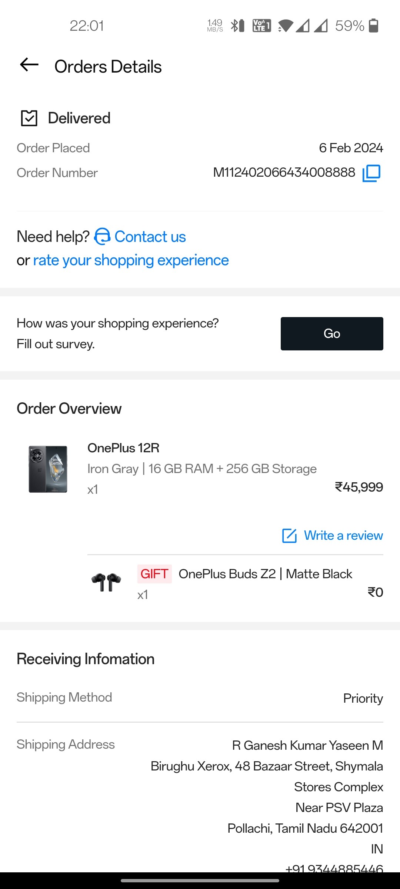400x889 pixels.
Task: Tap the Bluetooth status icon
Action: 237,26
